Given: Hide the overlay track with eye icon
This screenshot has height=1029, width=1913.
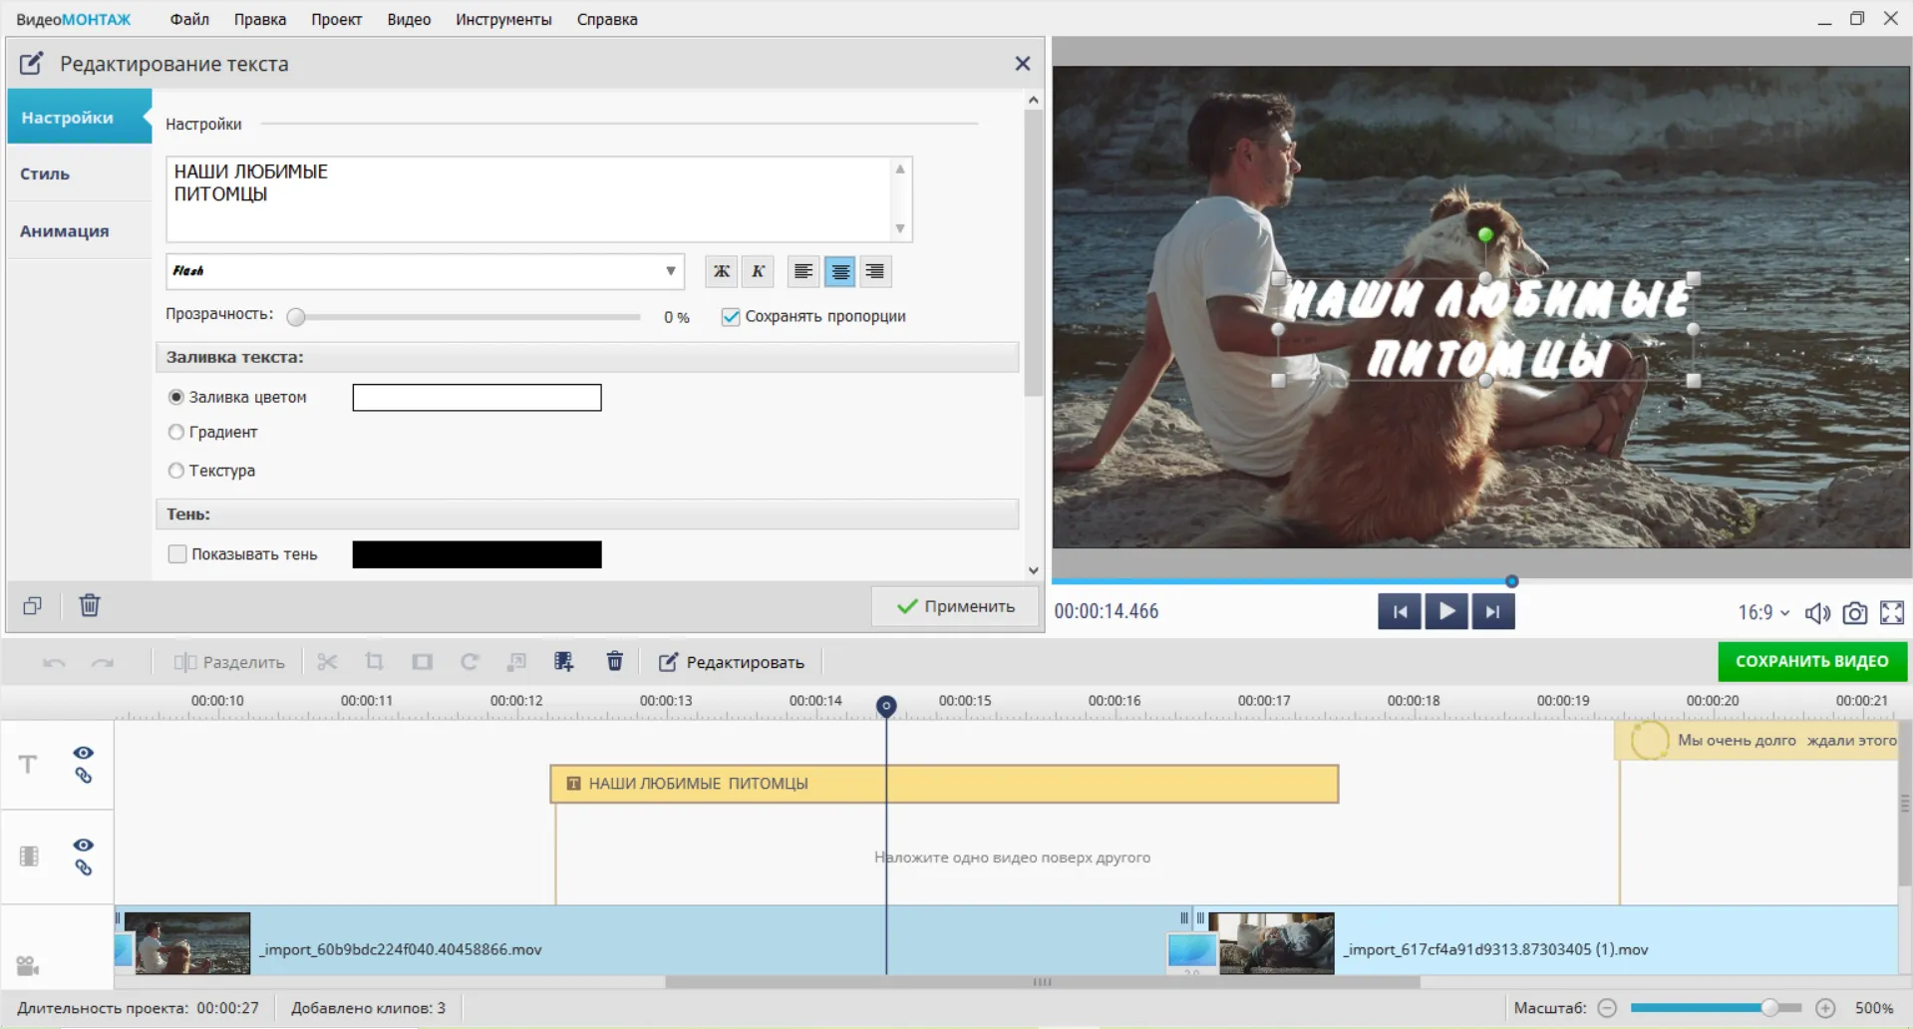Looking at the screenshot, I should click(84, 845).
